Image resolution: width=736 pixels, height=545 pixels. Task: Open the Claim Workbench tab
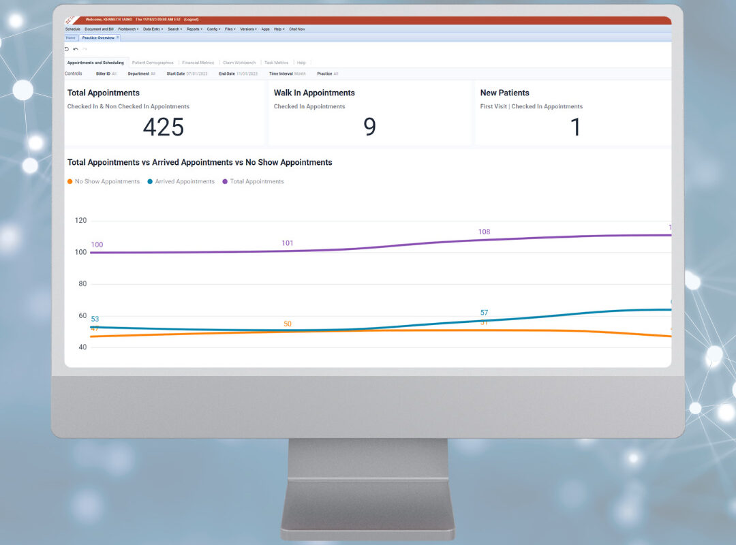point(239,63)
